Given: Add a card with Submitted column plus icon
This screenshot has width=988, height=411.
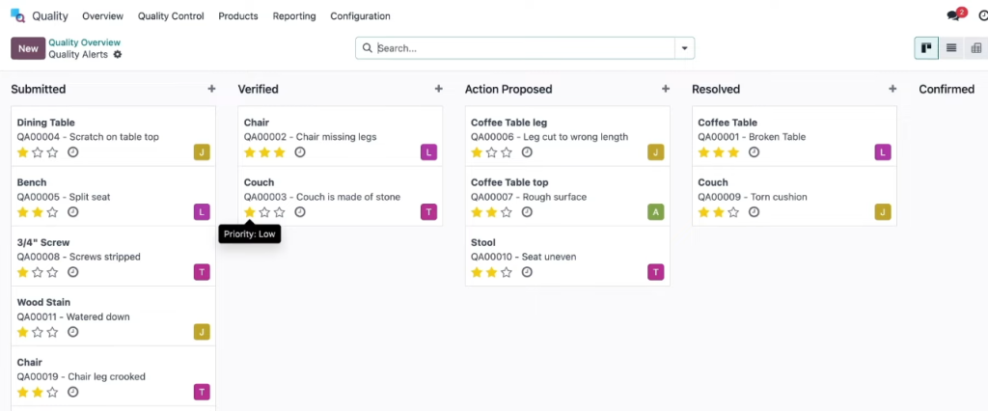Looking at the screenshot, I should point(211,89).
